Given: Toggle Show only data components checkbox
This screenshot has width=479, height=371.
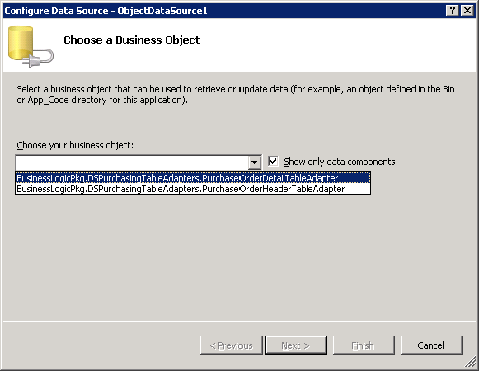Looking at the screenshot, I should click(x=273, y=161).
